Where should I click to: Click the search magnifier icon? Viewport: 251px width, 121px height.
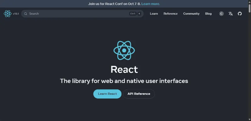click(x=26, y=14)
